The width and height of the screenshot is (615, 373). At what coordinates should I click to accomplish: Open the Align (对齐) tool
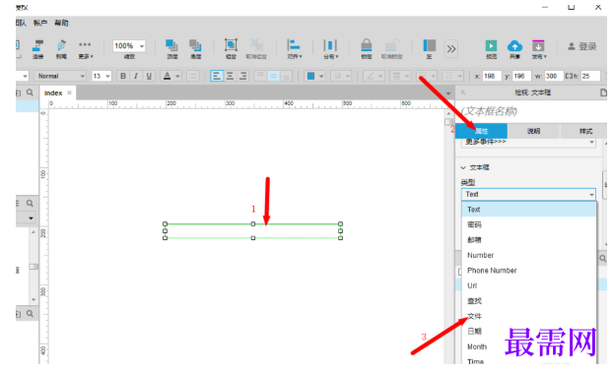pyautogui.click(x=294, y=49)
